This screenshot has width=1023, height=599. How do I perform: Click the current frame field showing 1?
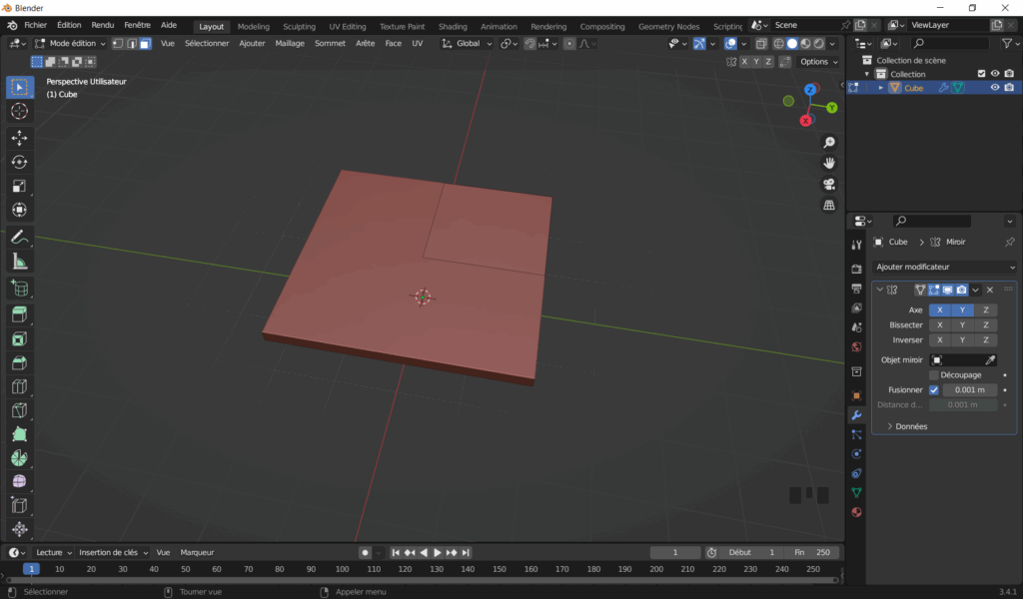[675, 553]
